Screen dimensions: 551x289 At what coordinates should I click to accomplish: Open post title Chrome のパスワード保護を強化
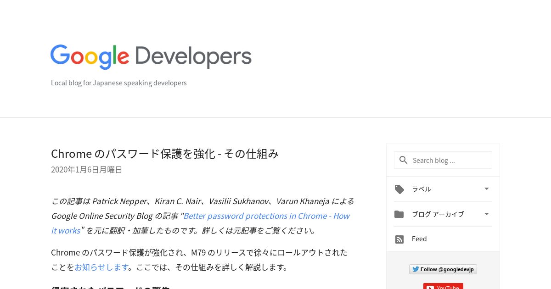tap(165, 154)
